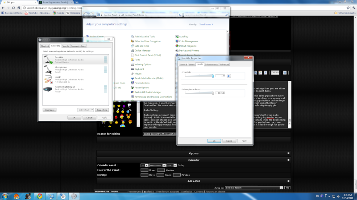Bookmark this page with the star icon

click(348, 8)
